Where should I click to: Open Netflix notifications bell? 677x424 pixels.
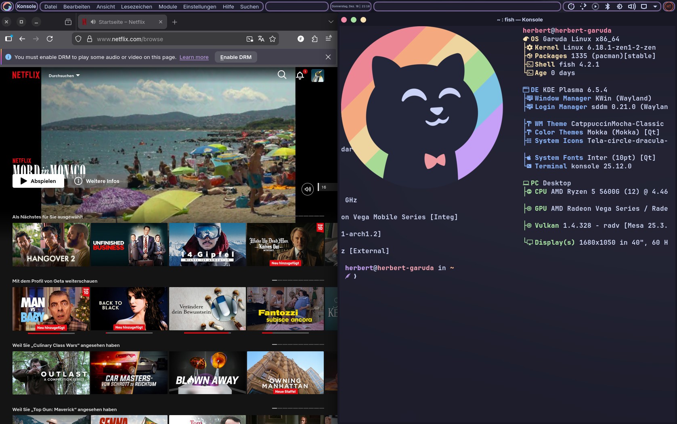(300, 76)
